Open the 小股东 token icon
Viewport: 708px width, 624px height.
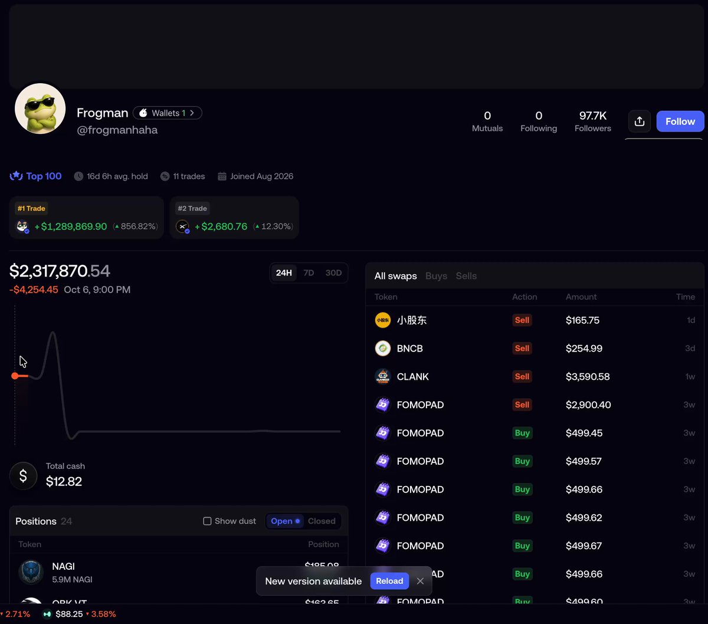coord(383,320)
